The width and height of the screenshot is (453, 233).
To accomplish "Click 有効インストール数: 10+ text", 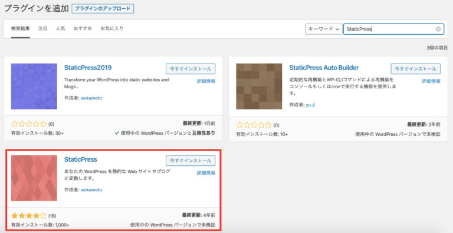I will (x=262, y=134).
